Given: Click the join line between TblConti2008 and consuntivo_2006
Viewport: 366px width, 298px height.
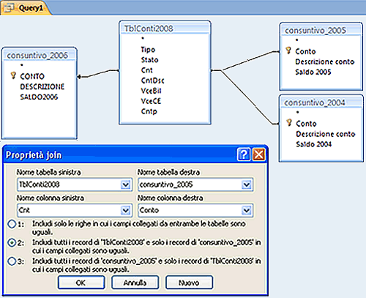Looking at the screenshot, I should click(98, 74).
